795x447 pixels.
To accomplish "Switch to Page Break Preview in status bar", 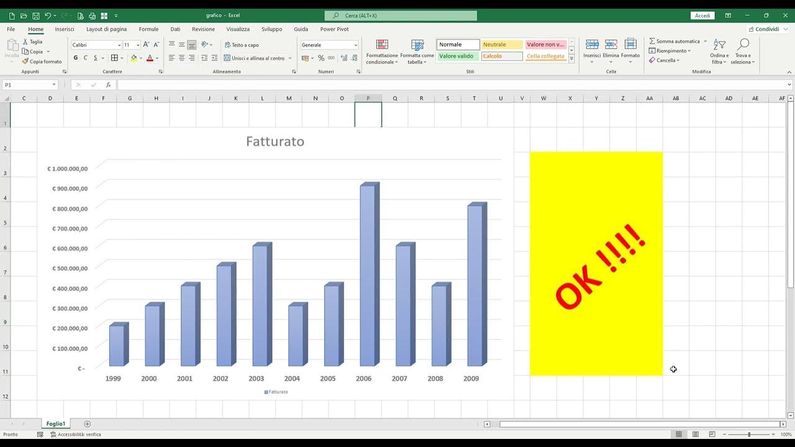I will coord(712,434).
